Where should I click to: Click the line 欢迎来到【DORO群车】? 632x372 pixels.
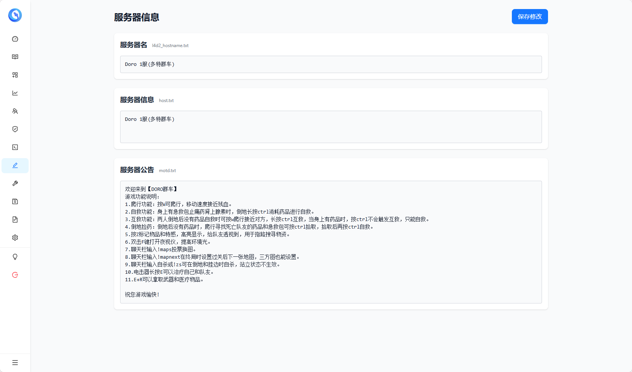(x=151, y=189)
